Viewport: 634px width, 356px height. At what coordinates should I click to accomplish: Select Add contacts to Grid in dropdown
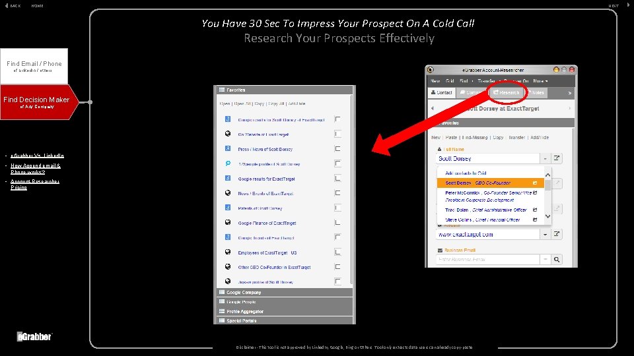click(x=466, y=173)
